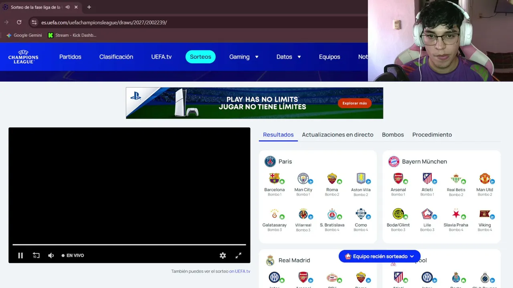
Task: Click the 'Bombo 3' text under Galatasaray
Action: coord(275,230)
